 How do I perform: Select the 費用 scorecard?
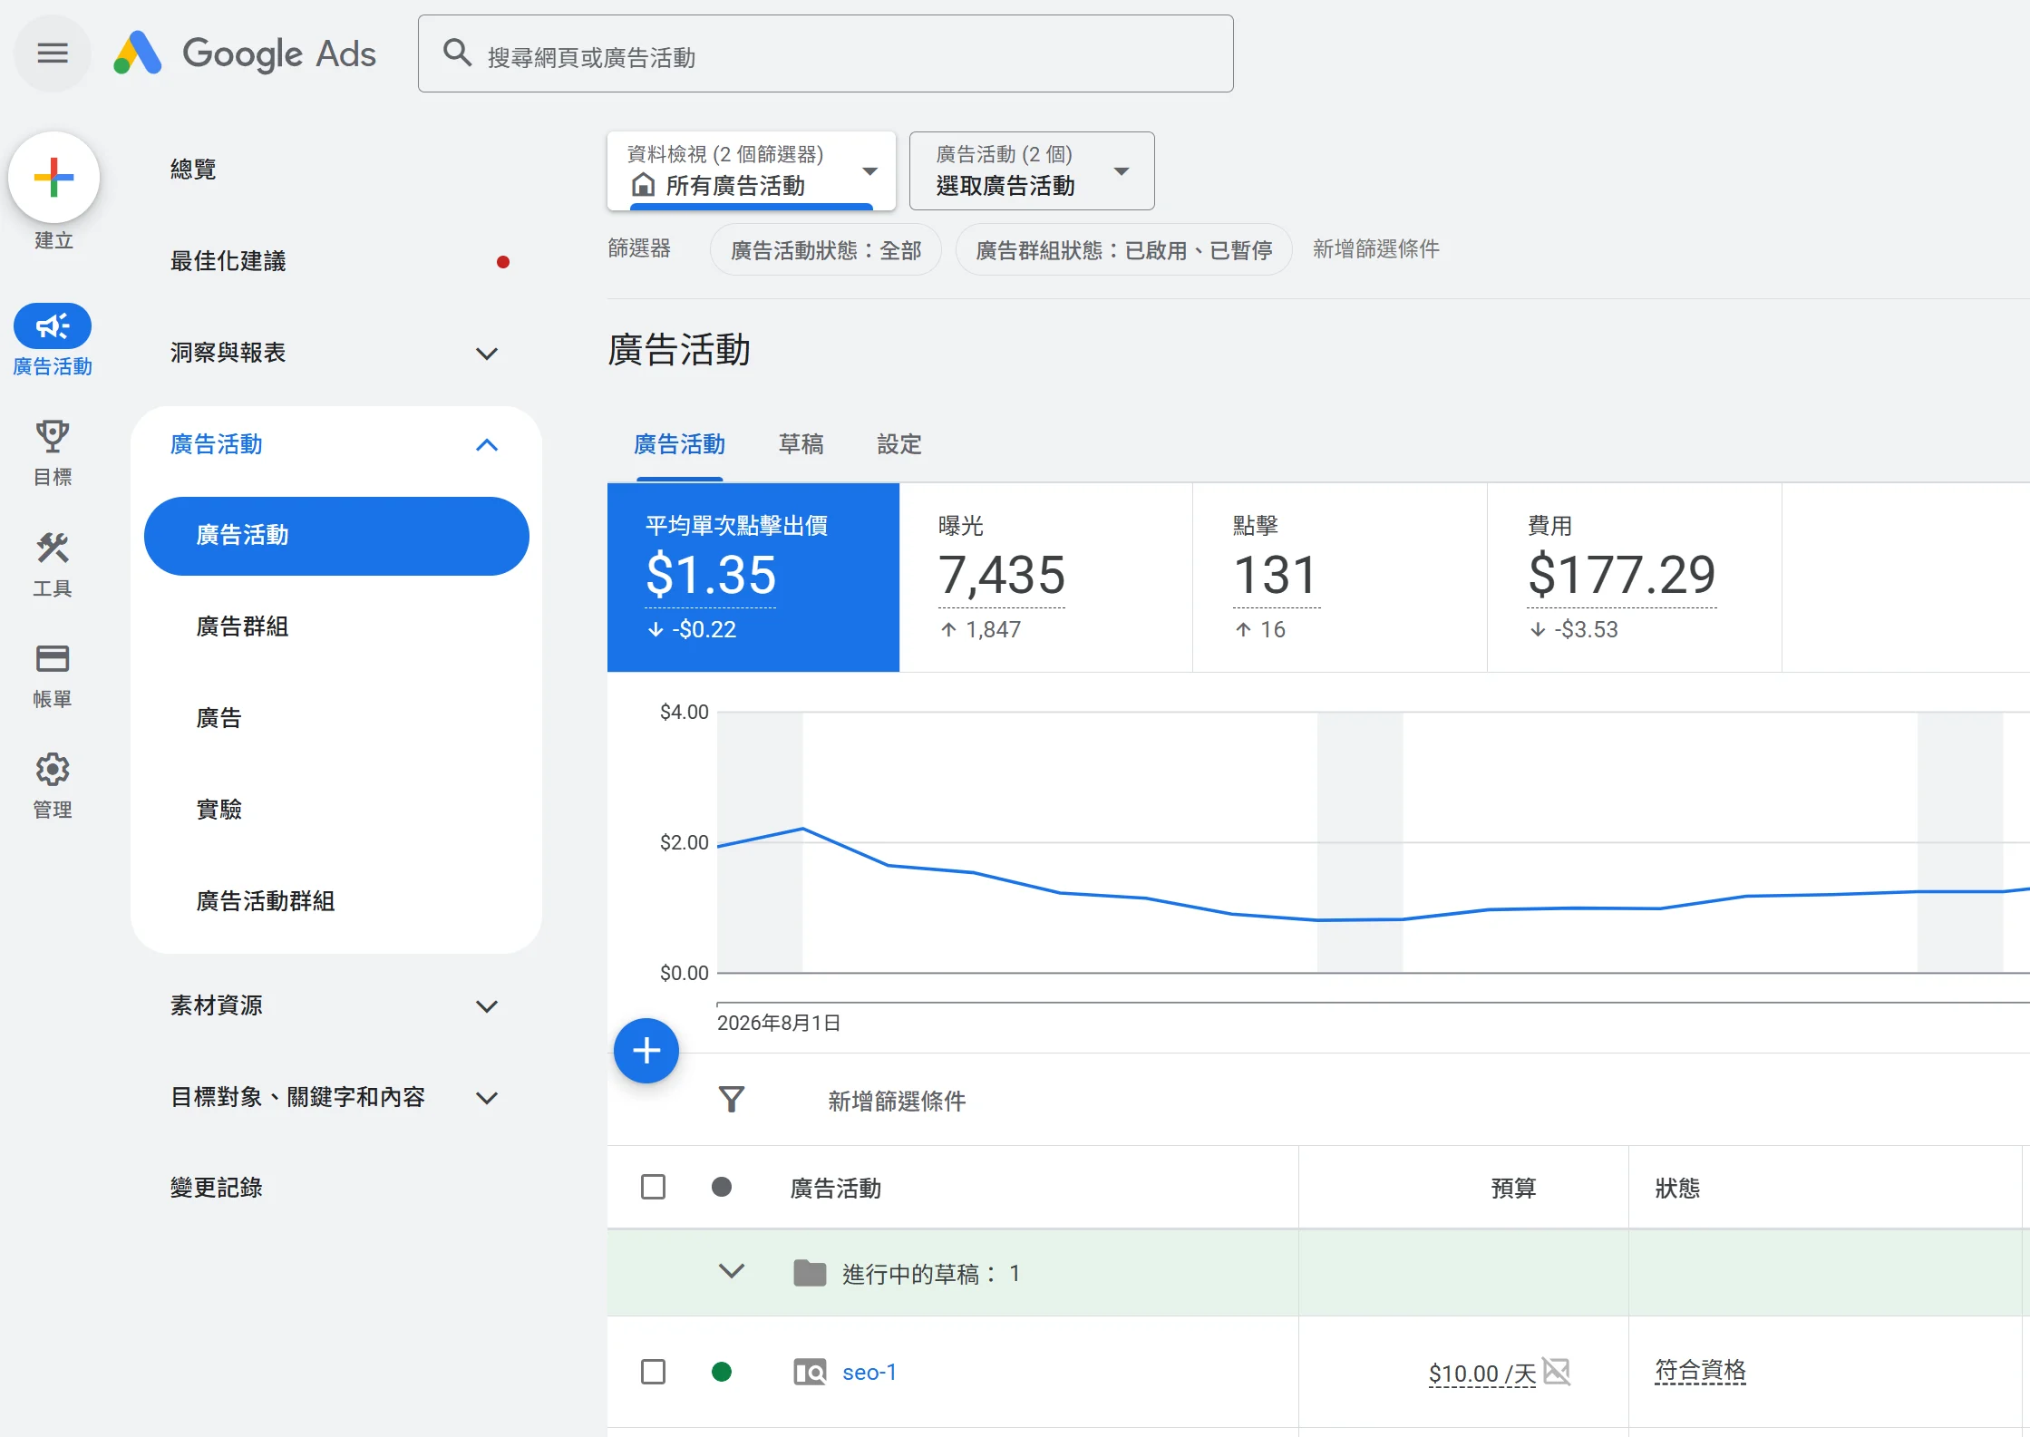[x=1635, y=578]
